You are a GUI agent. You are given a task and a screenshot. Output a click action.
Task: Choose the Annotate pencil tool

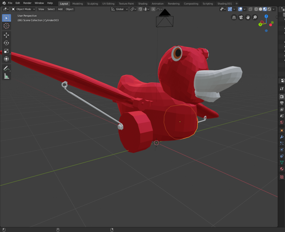click(6, 68)
